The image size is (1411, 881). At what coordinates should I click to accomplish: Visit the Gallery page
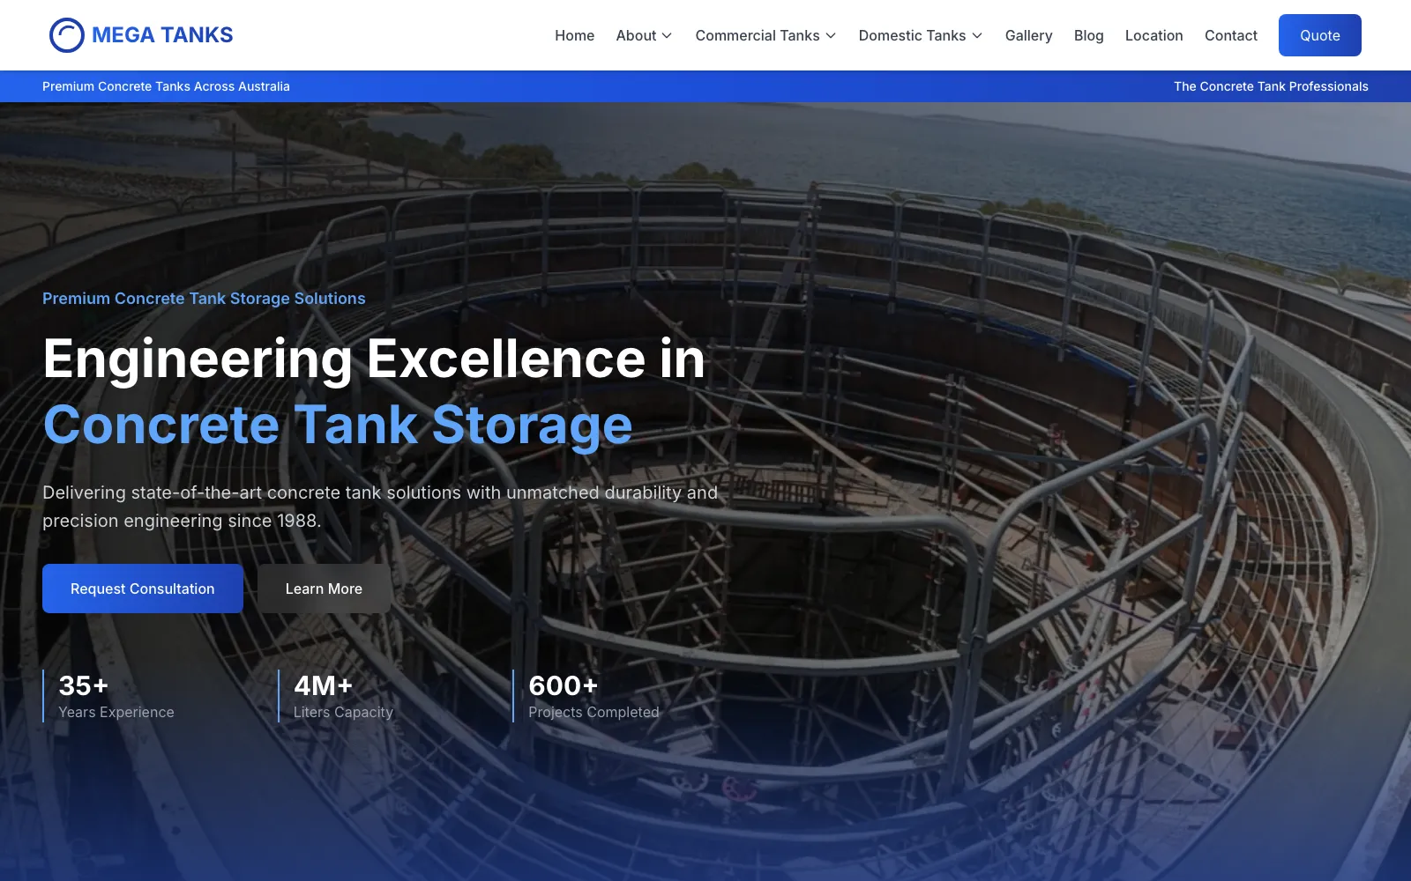pyautogui.click(x=1028, y=35)
